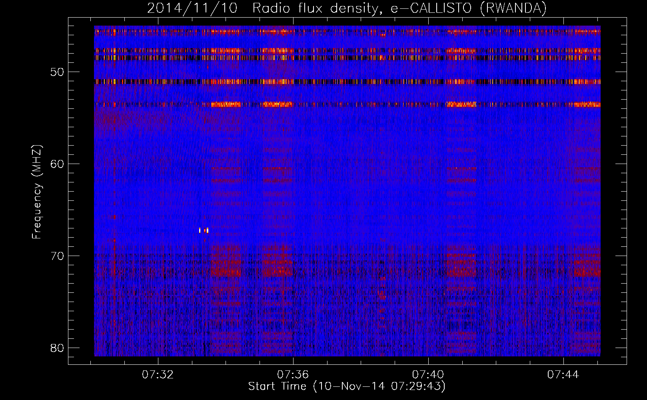This screenshot has height=400, width=647.
Task: Click the 60 frequency tick label
Action: (57, 164)
